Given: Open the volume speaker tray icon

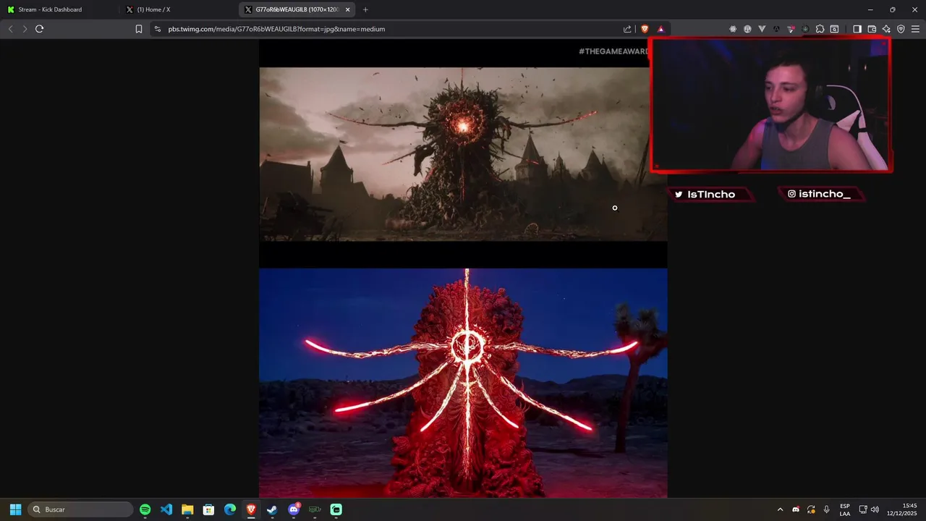Looking at the screenshot, I should [x=875, y=509].
